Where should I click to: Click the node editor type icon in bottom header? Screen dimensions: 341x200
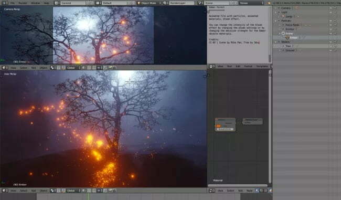point(211,191)
